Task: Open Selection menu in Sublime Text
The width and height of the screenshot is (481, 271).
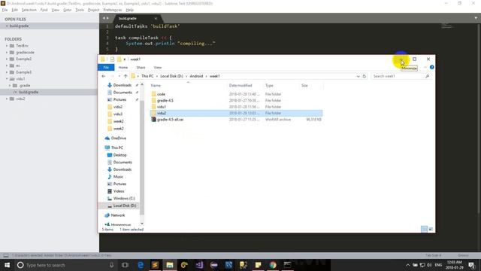Action: (x=29, y=10)
